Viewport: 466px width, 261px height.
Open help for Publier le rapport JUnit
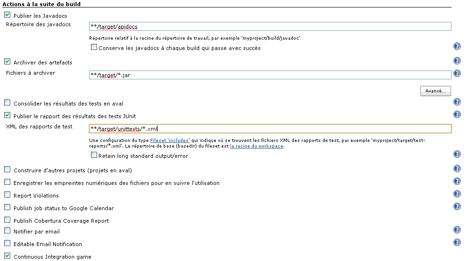[457, 115]
